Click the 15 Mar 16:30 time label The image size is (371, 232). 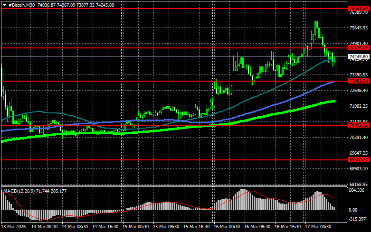pos(196,227)
